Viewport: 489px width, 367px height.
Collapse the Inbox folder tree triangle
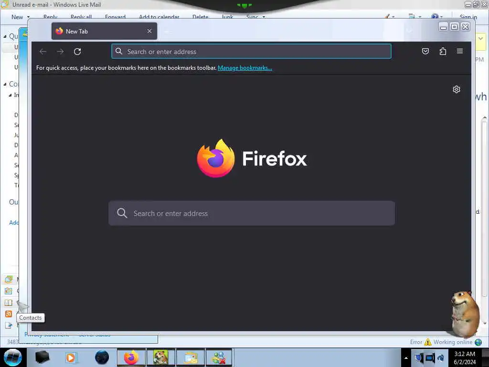10,95
